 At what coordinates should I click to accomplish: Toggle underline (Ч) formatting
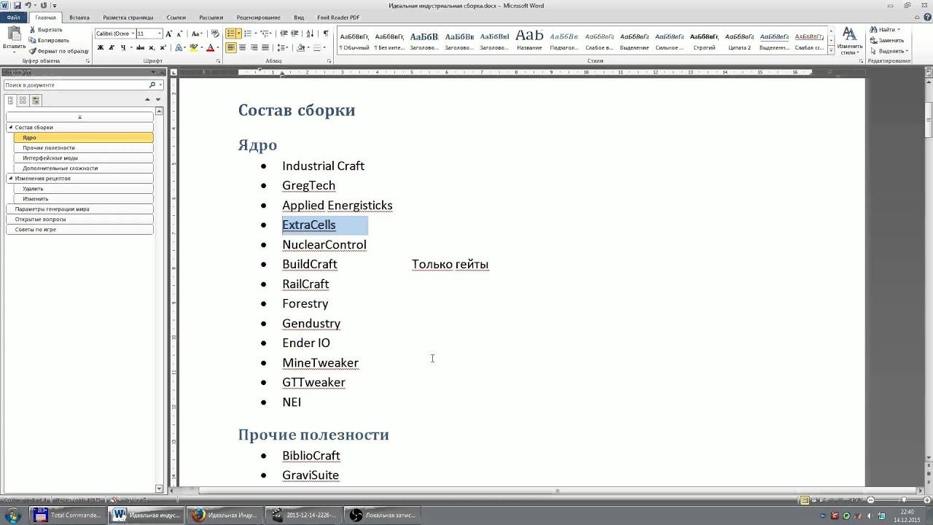(x=122, y=47)
